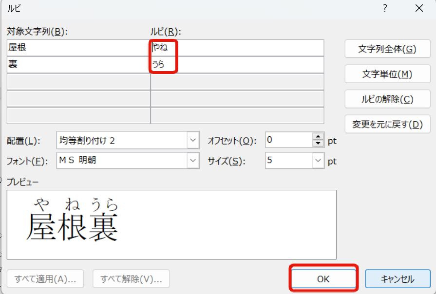Click the help question mark icon

(x=385, y=8)
